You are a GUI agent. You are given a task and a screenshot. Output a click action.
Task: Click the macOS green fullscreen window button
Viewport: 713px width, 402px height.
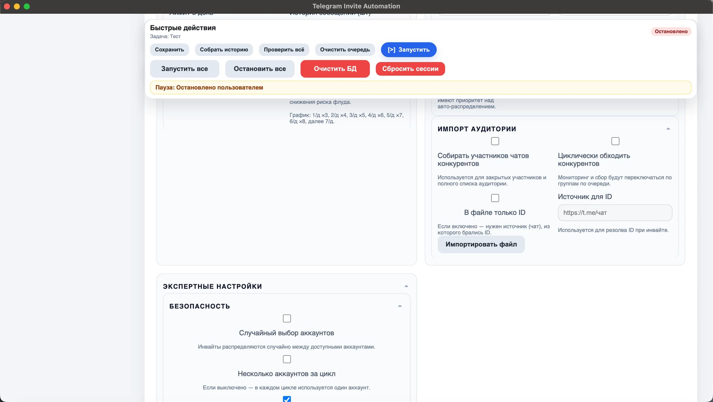pos(27,7)
